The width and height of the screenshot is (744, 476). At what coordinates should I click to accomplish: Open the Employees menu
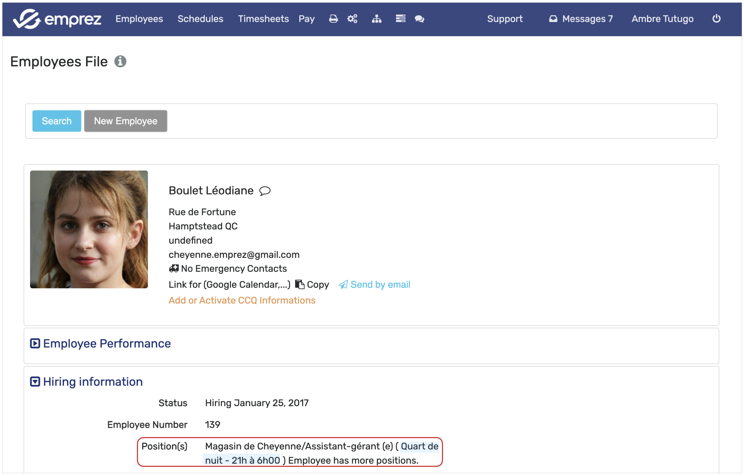pos(139,19)
